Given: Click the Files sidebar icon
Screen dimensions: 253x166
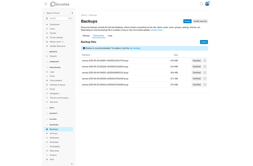Looking at the screenshot, I should tap(47, 159).
